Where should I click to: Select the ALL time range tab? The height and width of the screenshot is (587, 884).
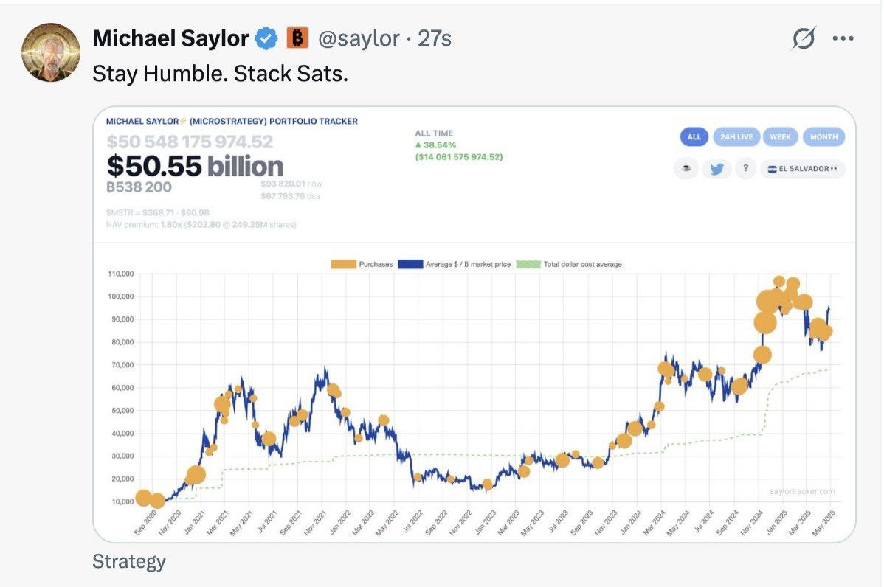point(694,137)
